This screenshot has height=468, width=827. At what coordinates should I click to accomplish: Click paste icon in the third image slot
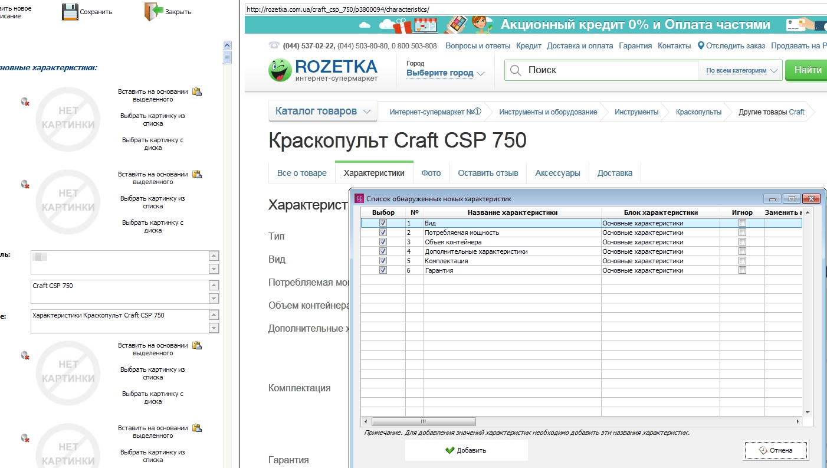[x=197, y=345]
